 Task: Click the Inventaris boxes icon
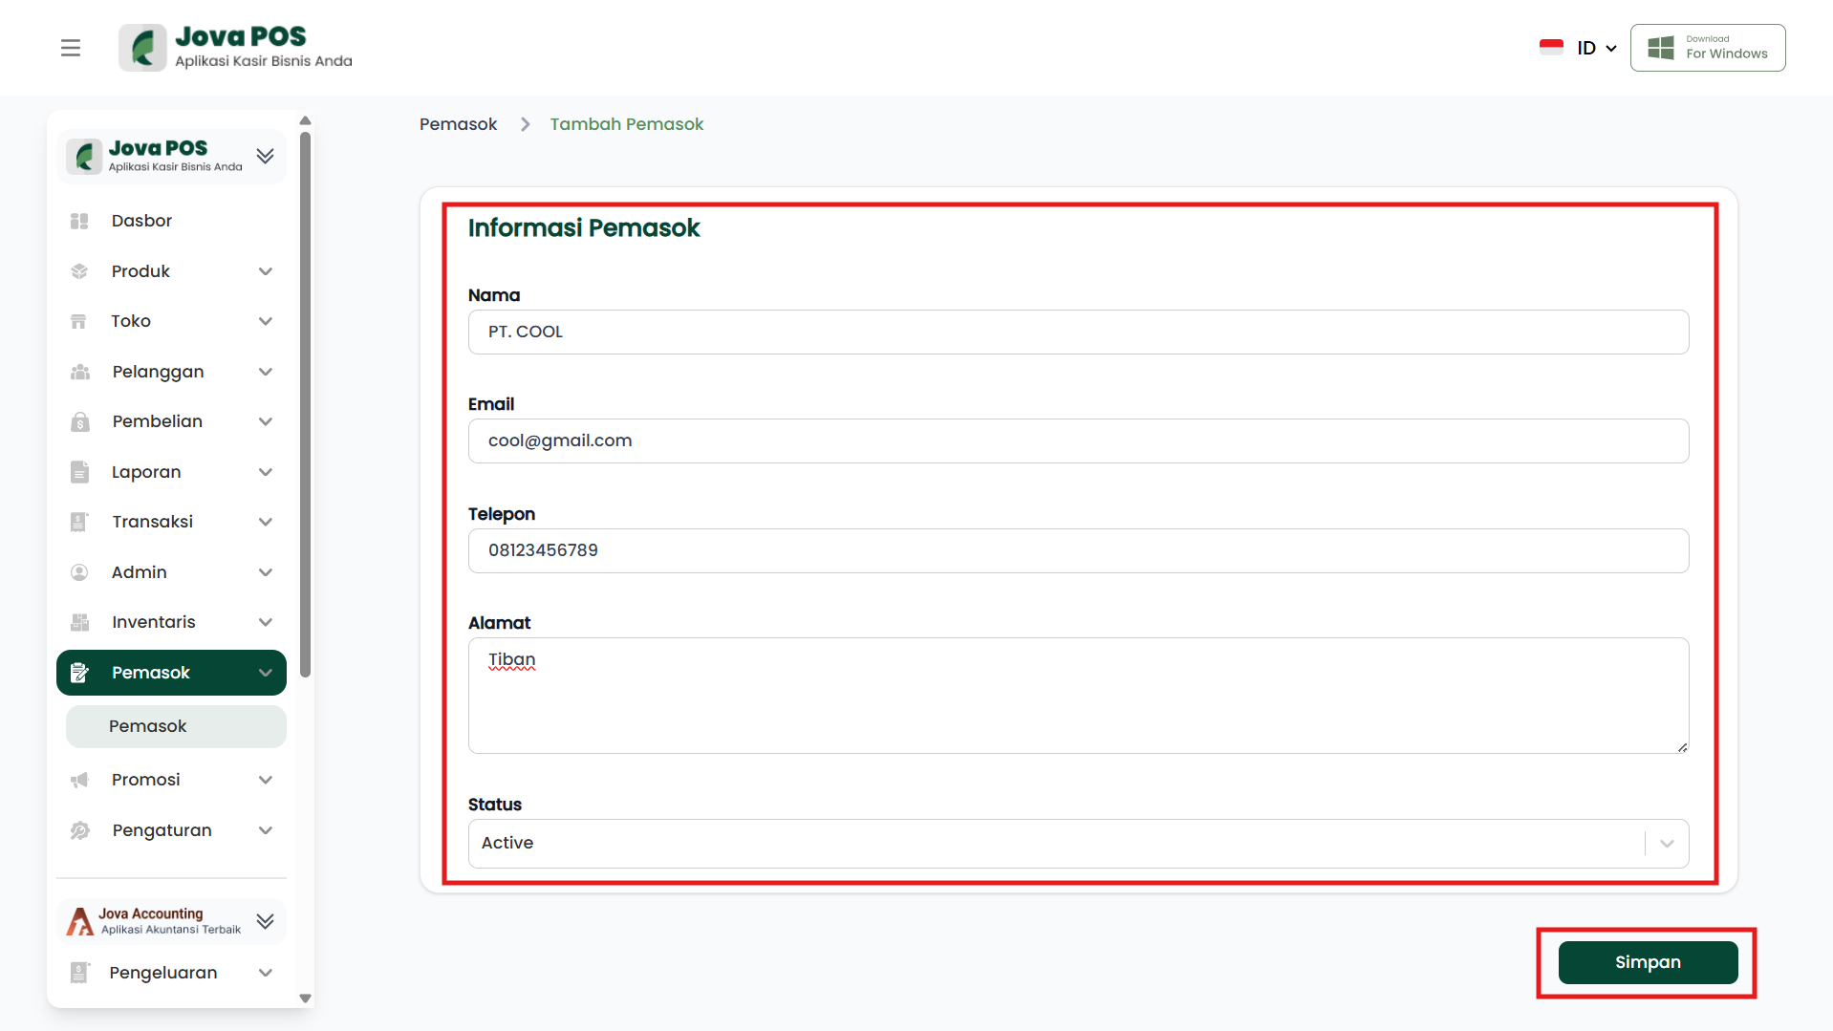tap(79, 622)
